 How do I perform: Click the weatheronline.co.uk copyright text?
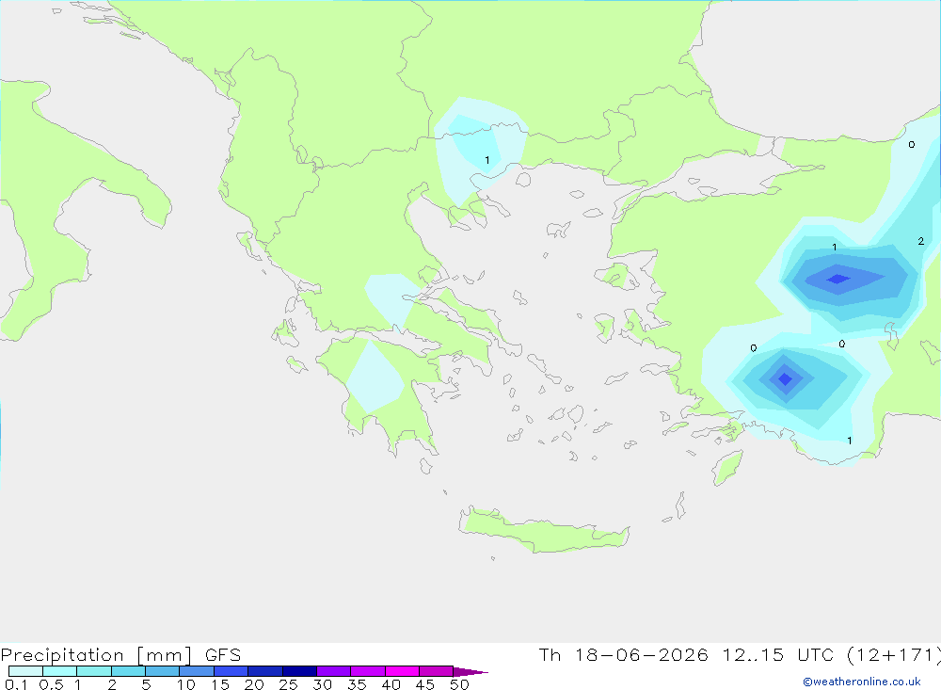point(862,682)
